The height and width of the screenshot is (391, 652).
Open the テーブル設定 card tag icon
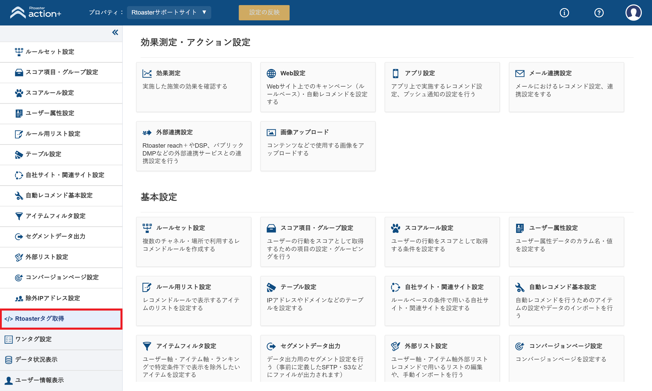point(271,287)
